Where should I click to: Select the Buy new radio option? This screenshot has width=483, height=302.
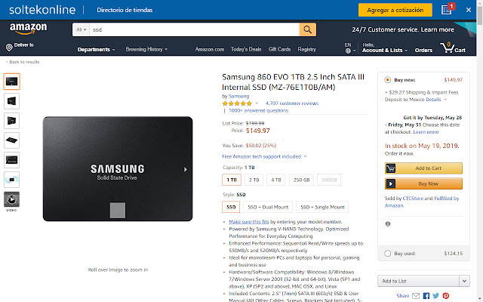click(x=388, y=79)
